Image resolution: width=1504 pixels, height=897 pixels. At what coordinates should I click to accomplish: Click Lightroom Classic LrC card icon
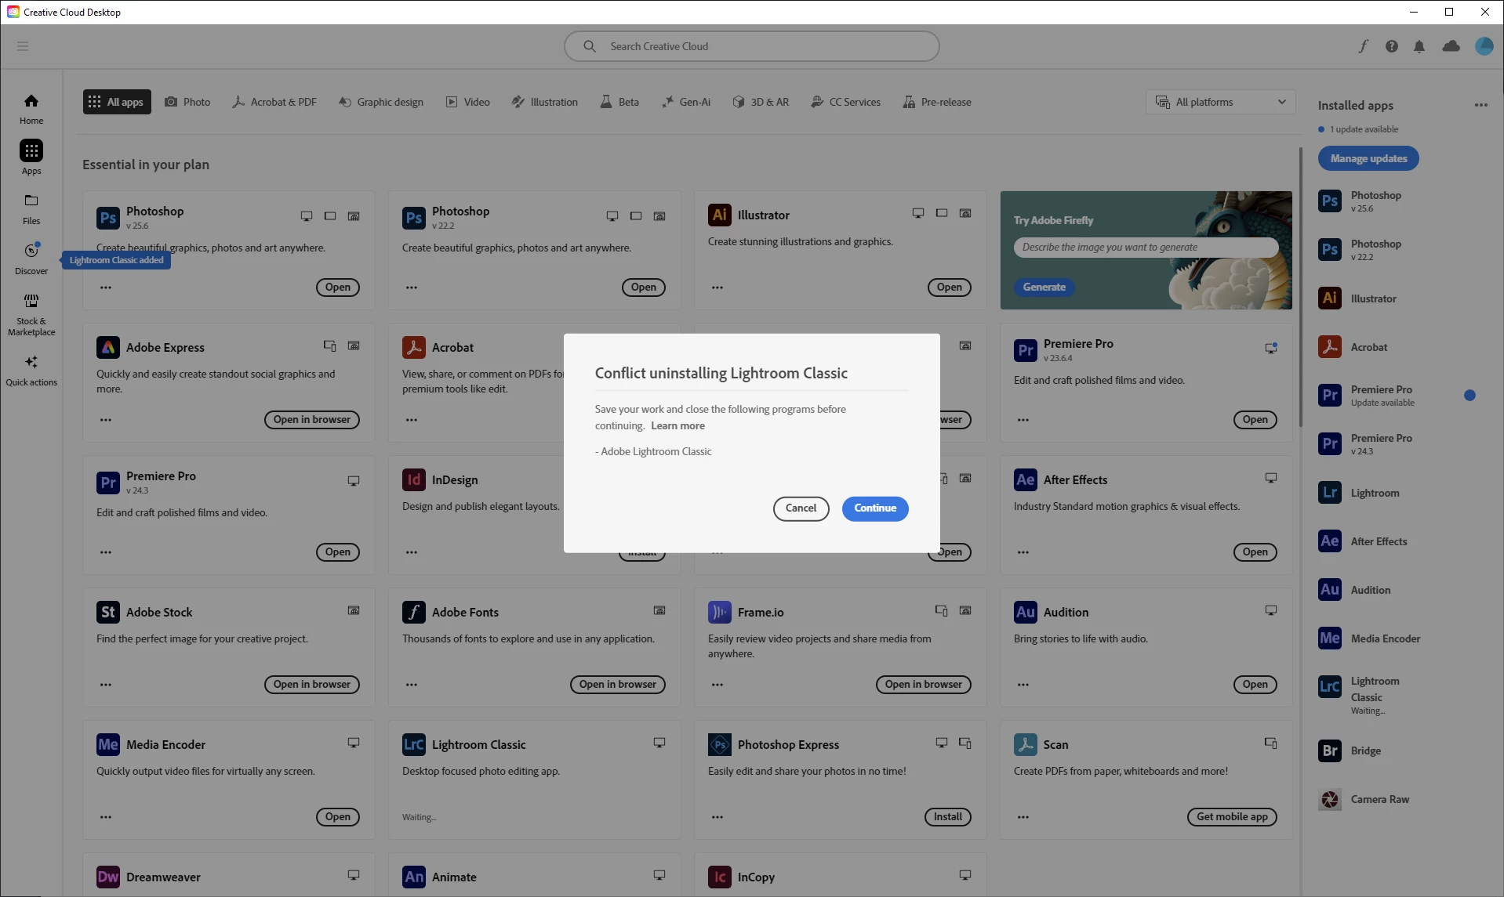414,744
